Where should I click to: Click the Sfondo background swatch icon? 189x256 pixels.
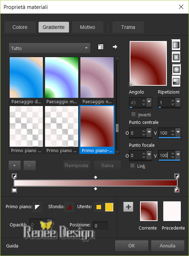[x=69, y=207]
